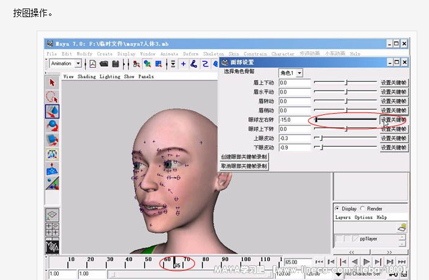Viewport: 429px width, 280px height.
Task: Step back one key
Action: 343,262
